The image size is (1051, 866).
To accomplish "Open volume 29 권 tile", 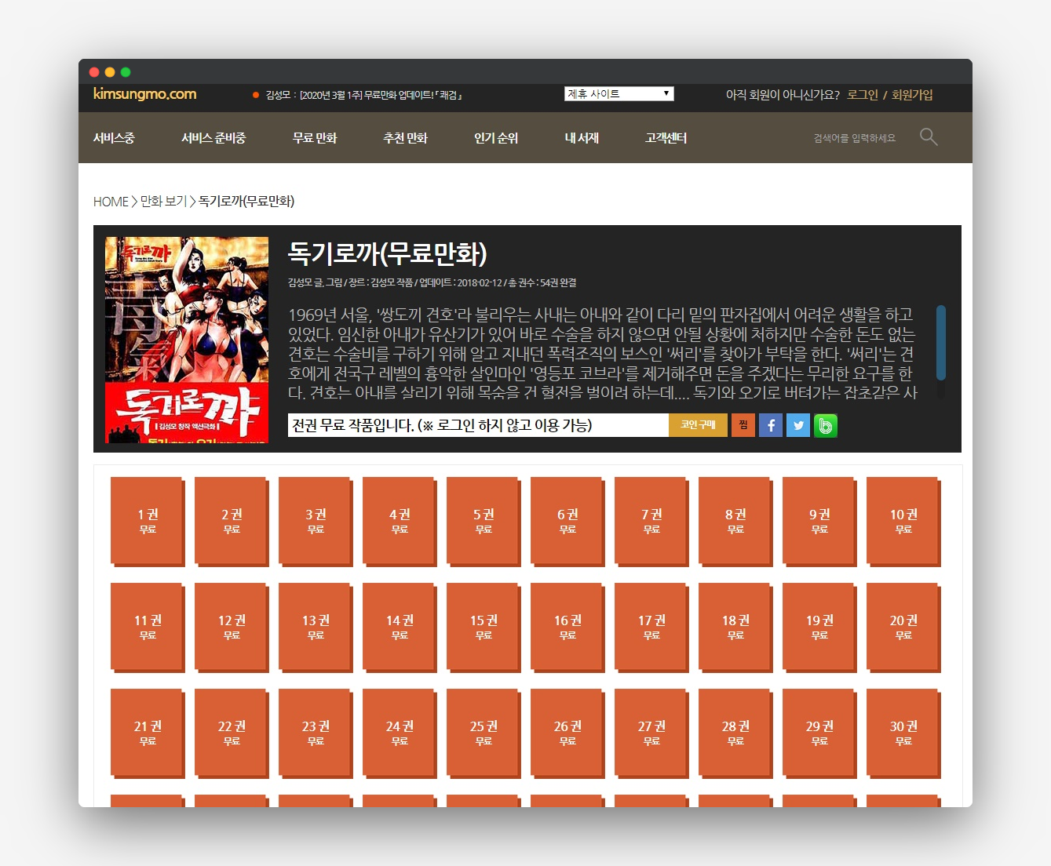I will [x=819, y=733].
